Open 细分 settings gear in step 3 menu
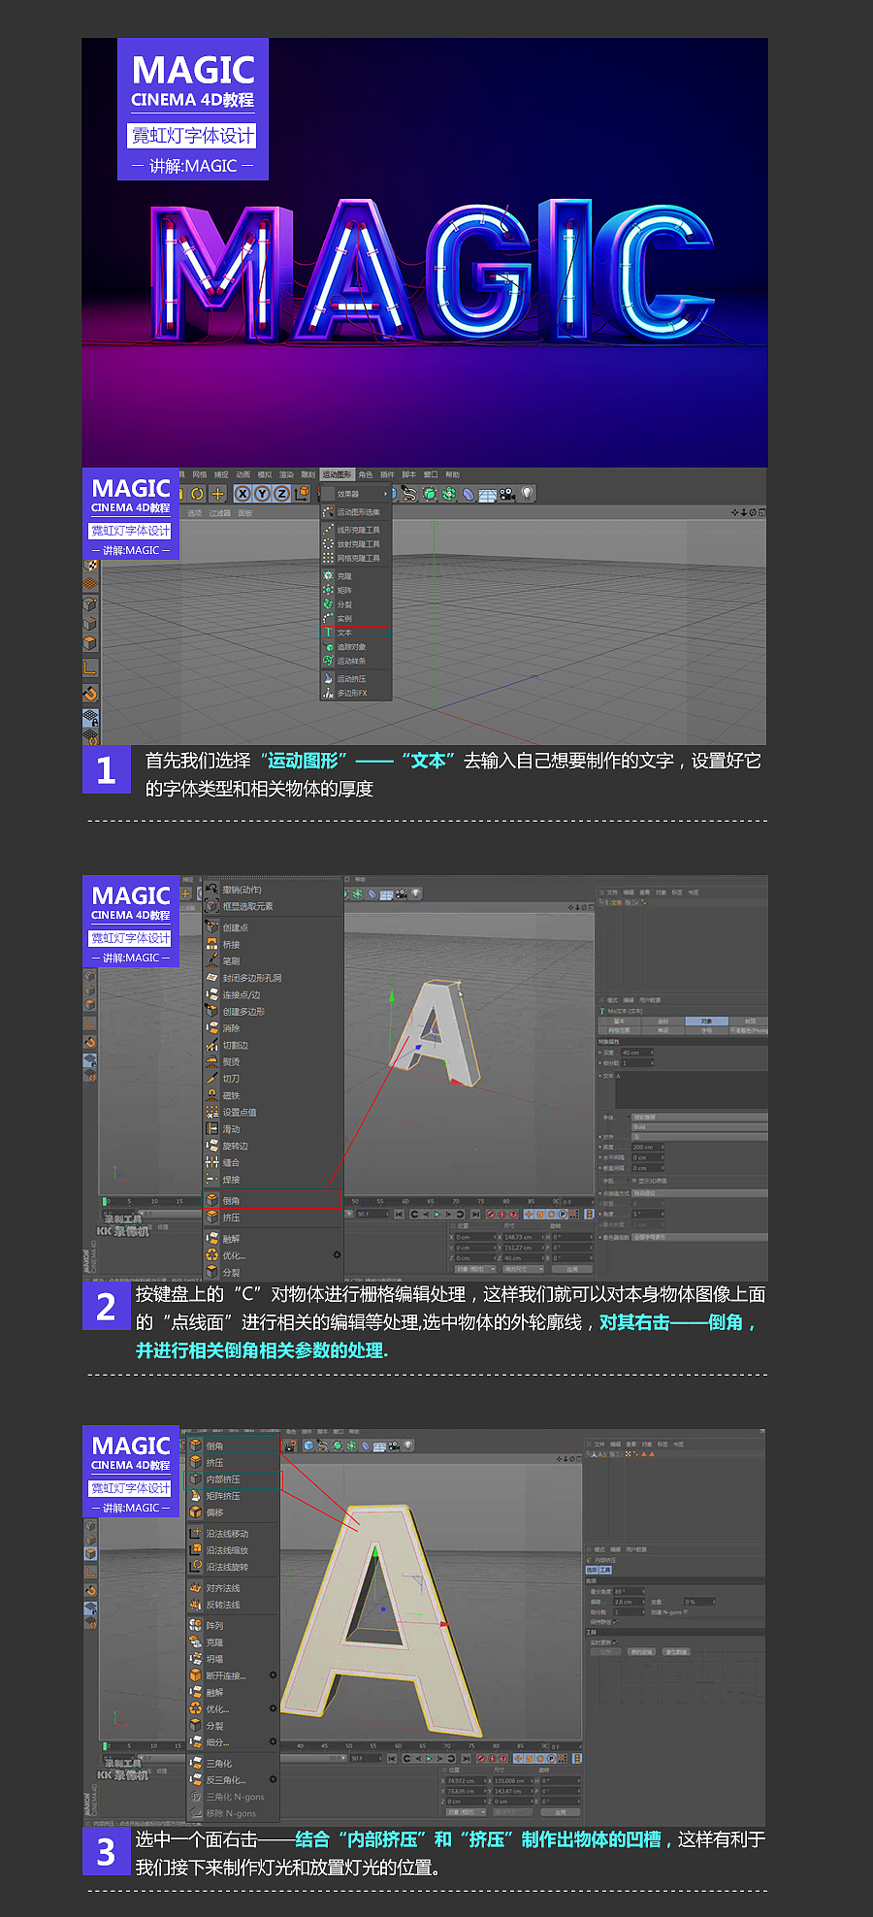 click(273, 1741)
